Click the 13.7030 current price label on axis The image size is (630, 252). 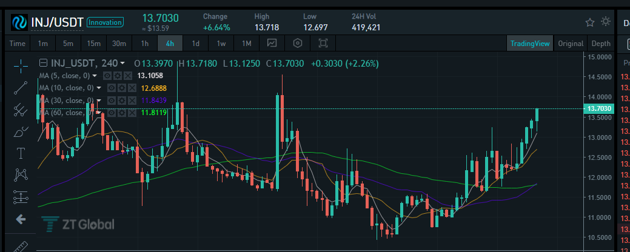[598, 109]
